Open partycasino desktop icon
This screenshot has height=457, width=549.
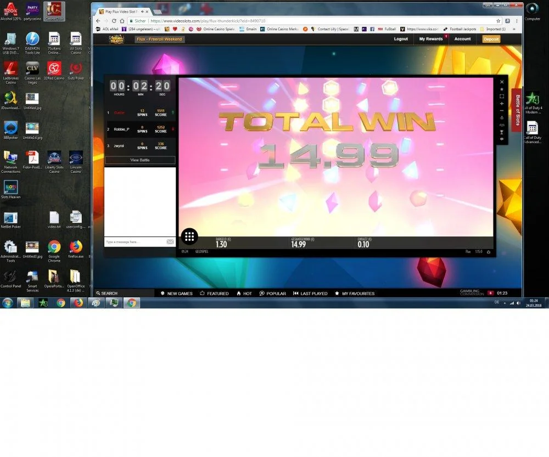pos(32,12)
